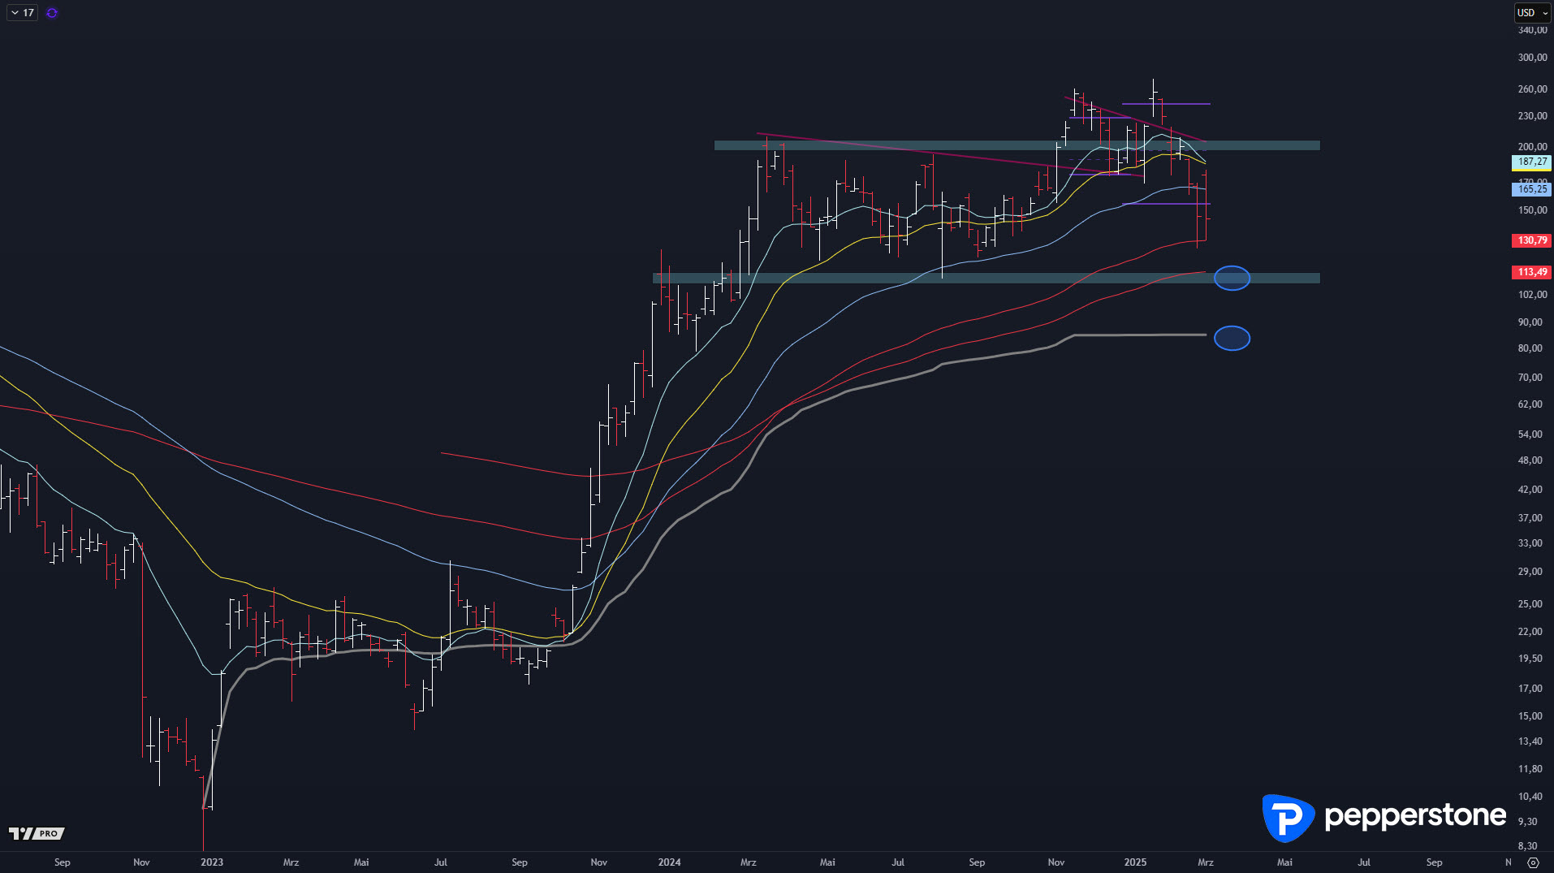
Task: Click the 2024 label on time axis
Action: (x=670, y=862)
